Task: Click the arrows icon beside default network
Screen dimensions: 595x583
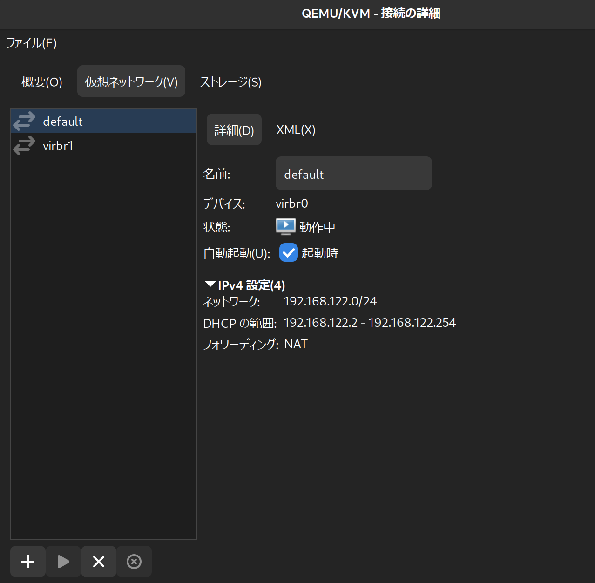Action: click(x=24, y=121)
